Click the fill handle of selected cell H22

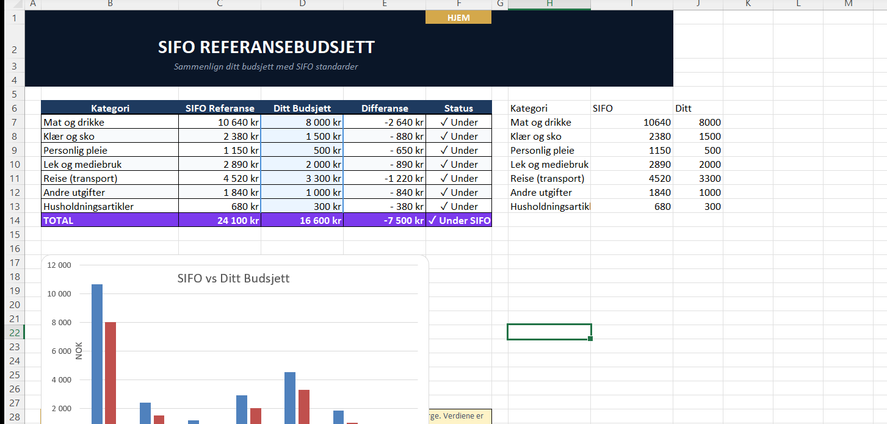[590, 339]
